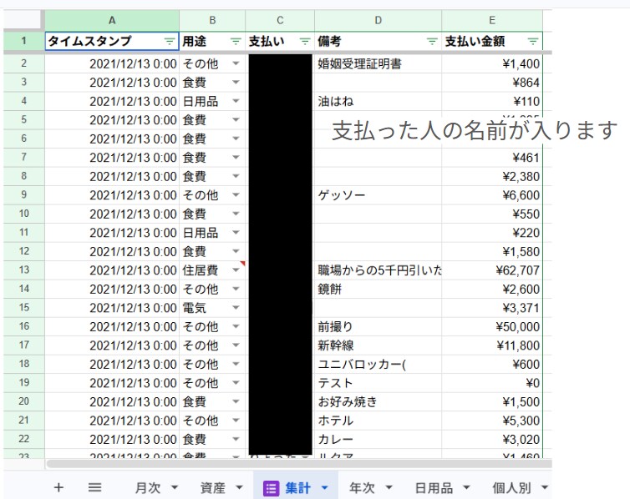
Task: Select amount cell ¥50,000
Action: tap(492, 326)
